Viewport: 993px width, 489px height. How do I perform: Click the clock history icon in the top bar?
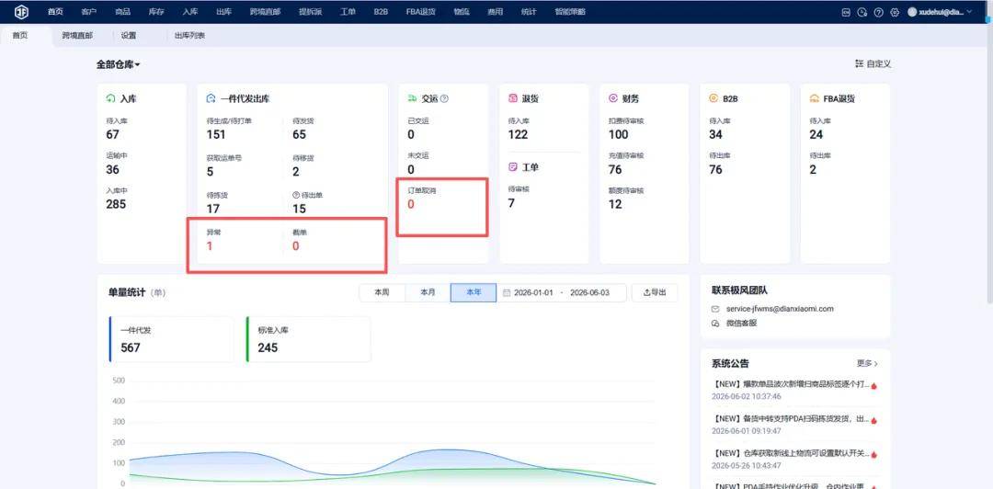point(862,12)
